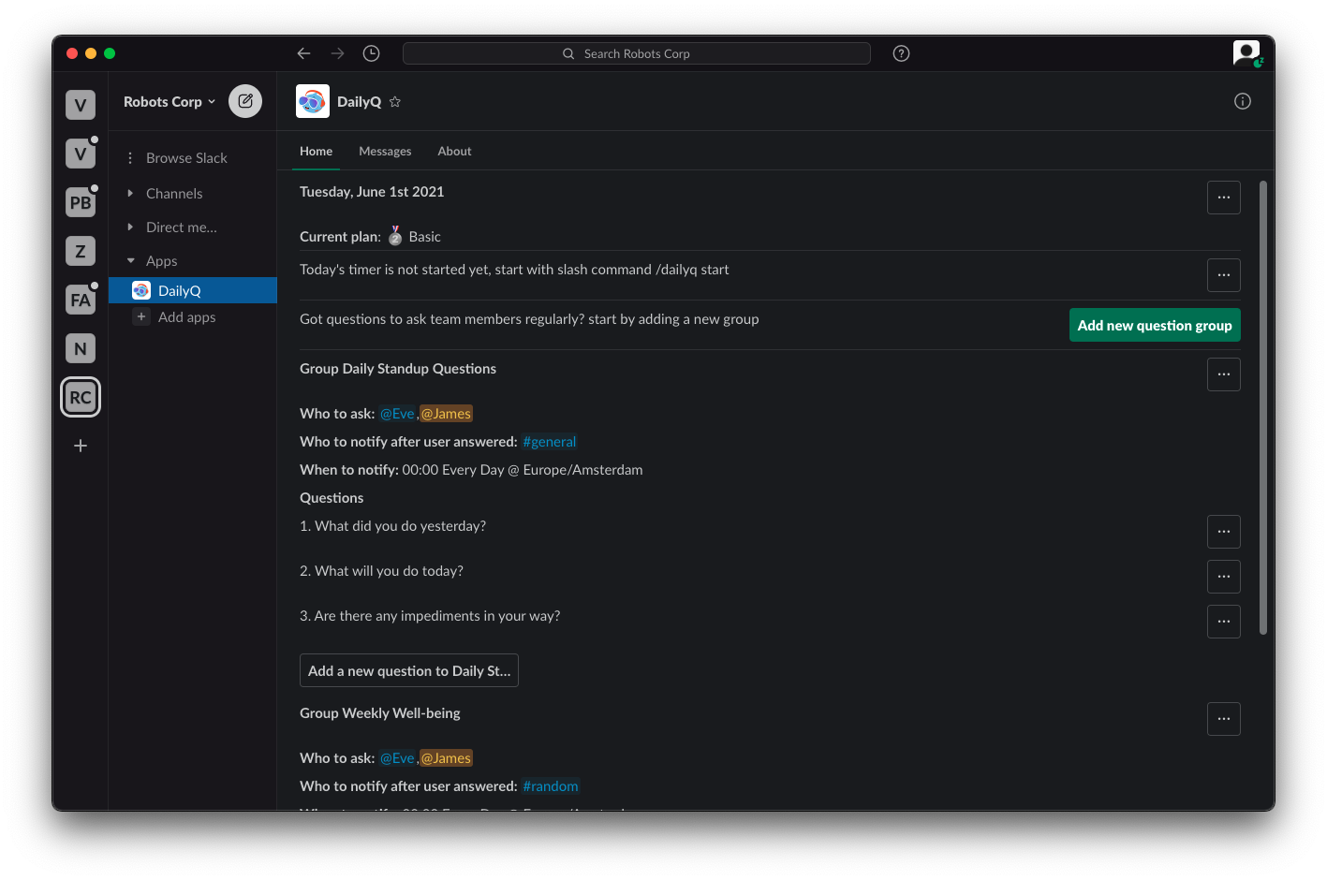This screenshot has width=1327, height=880.
Task: Compose new message pencil icon
Action: [245, 101]
